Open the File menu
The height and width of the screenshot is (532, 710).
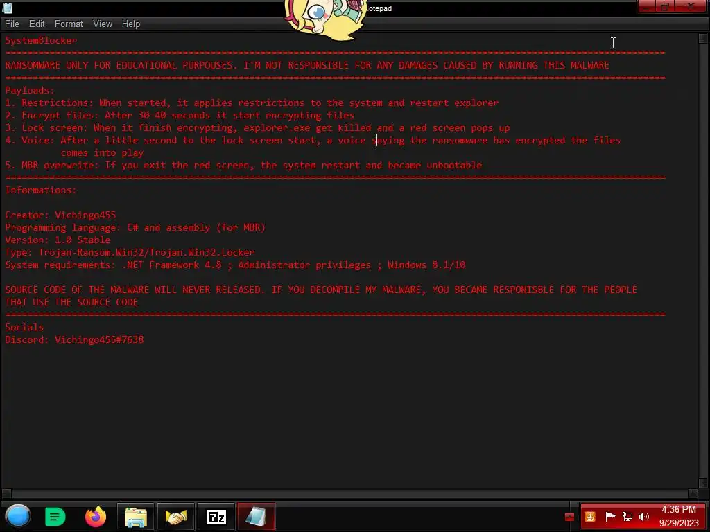coord(12,24)
